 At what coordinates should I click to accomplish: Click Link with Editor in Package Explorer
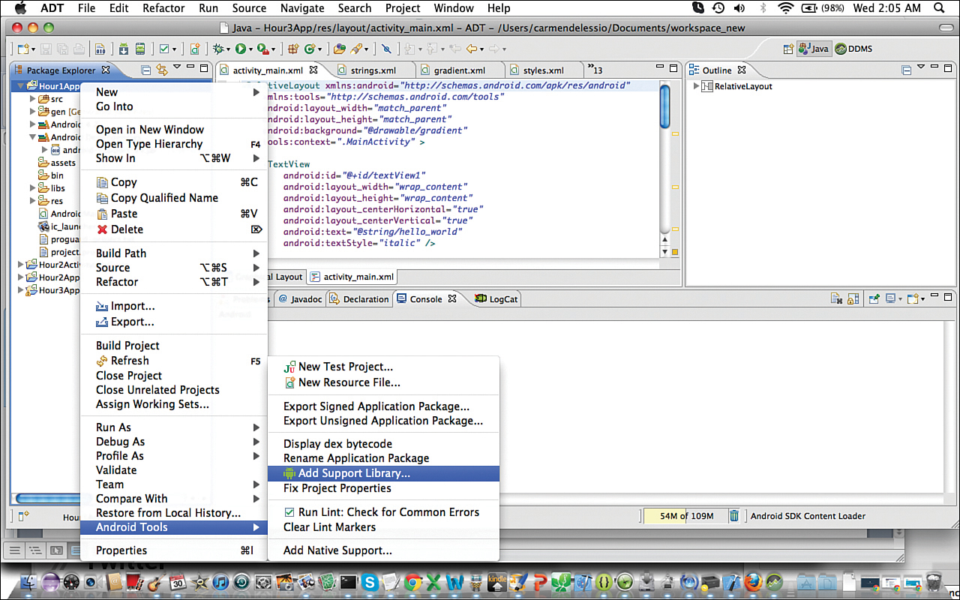coord(161,70)
